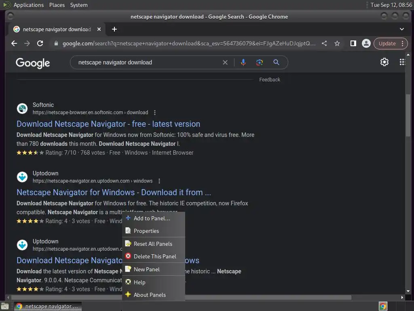Click the padlock site info icon
Image resolution: width=414 pixels, height=311 pixels.
pyautogui.click(x=56, y=43)
